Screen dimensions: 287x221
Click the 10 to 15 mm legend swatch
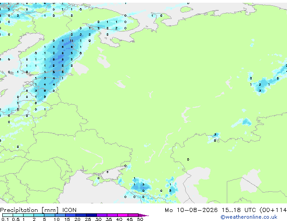(60, 215)
